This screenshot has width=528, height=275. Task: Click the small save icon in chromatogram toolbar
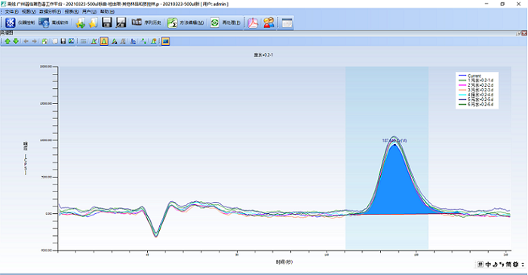(x=63, y=41)
